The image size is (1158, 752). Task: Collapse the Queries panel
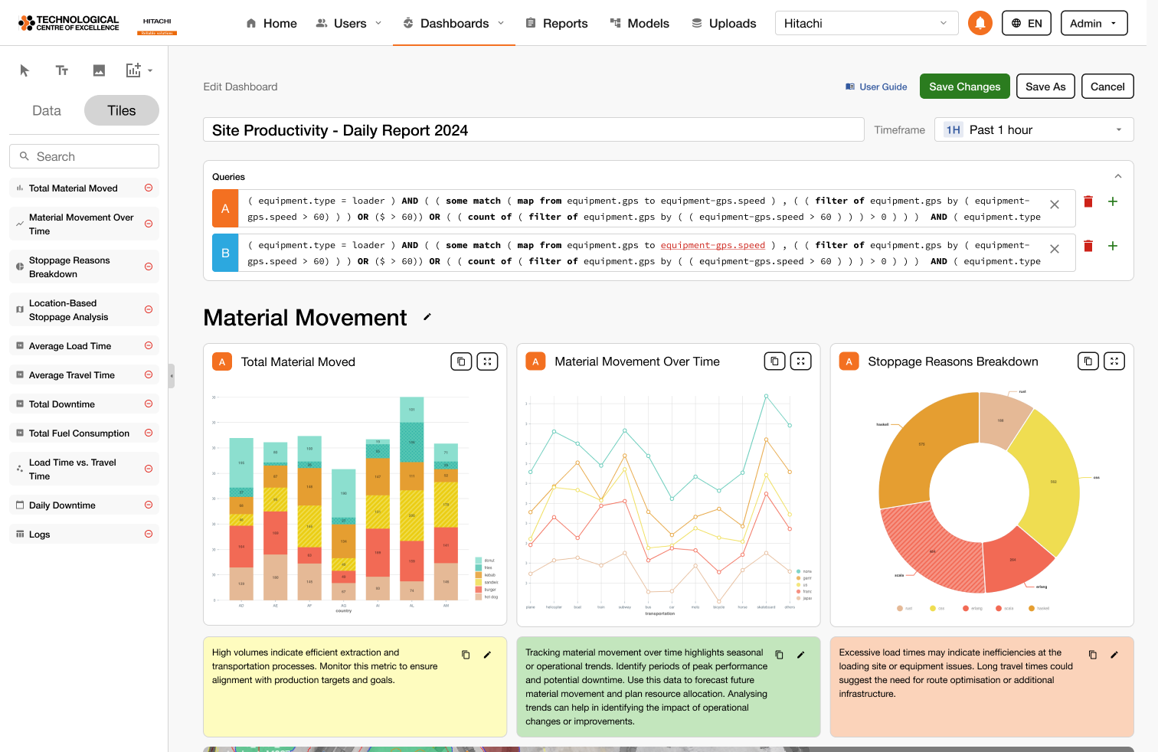pos(1117,176)
